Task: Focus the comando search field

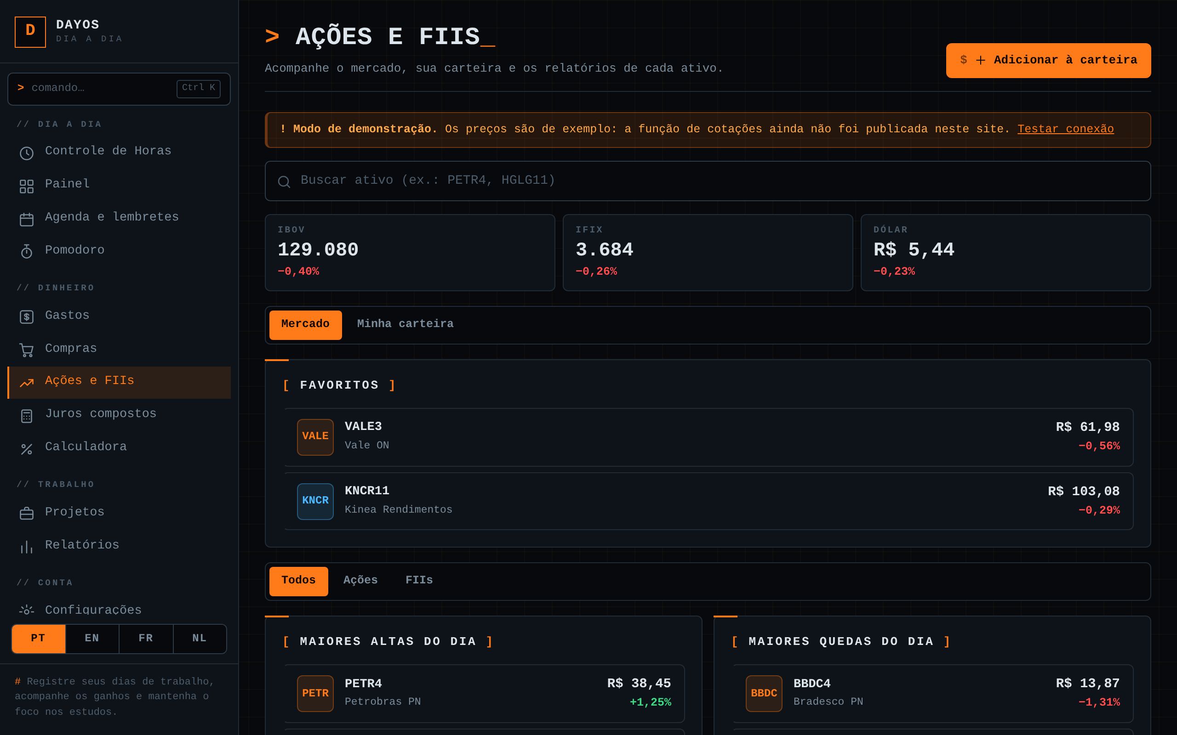Action: pos(119,89)
